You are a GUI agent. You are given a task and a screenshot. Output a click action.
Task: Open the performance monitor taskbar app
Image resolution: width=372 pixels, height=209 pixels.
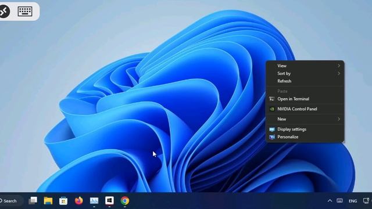[x=94, y=201]
